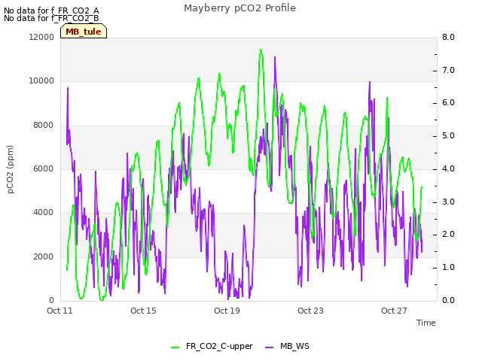Viewport: 482px width, 361px height.
Task: Click the MB_tule annotation label
Action: click(84, 32)
